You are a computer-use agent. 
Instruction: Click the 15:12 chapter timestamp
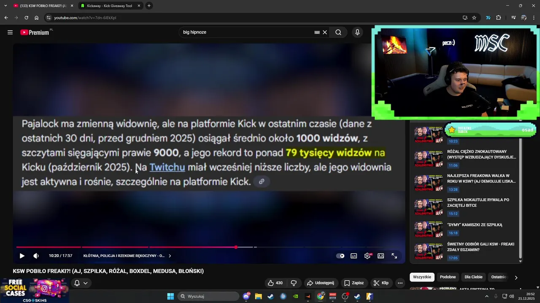pyautogui.click(x=453, y=213)
